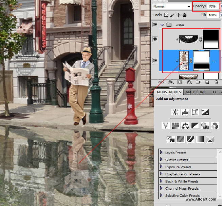The height and width of the screenshot is (206, 222).
Task: Add a Levels adjustment
Action: (x=185, y=112)
